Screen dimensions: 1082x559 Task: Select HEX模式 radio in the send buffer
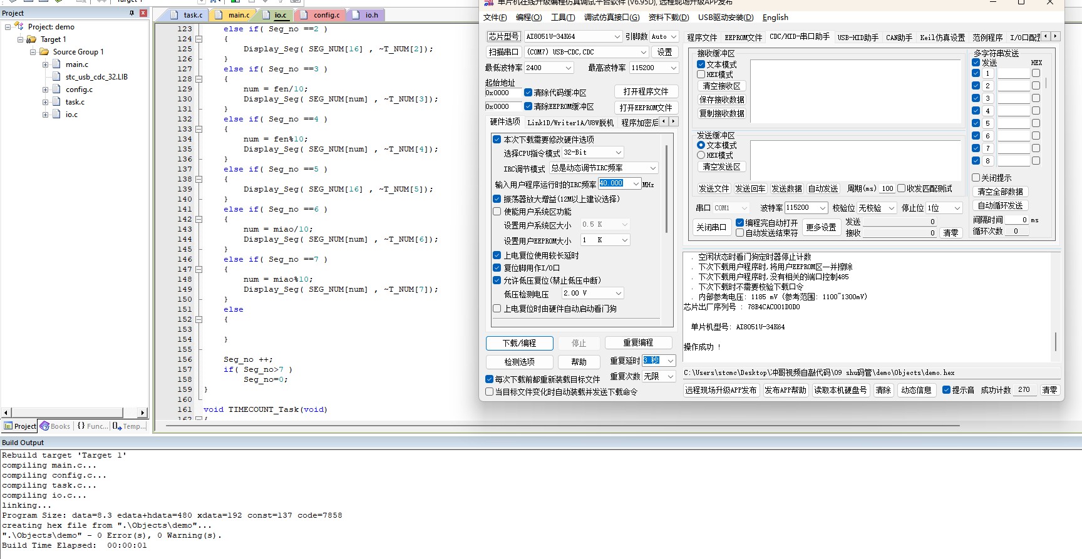click(x=701, y=155)
